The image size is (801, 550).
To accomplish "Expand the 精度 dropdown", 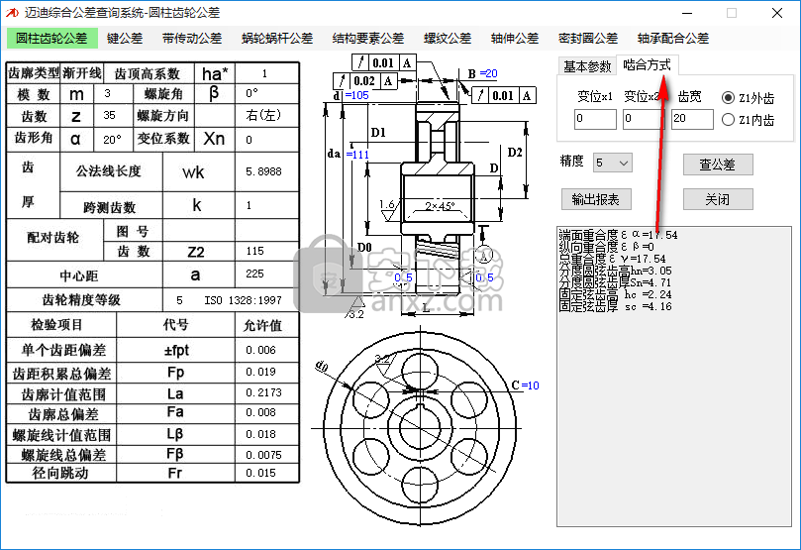I will coord(613,164).
